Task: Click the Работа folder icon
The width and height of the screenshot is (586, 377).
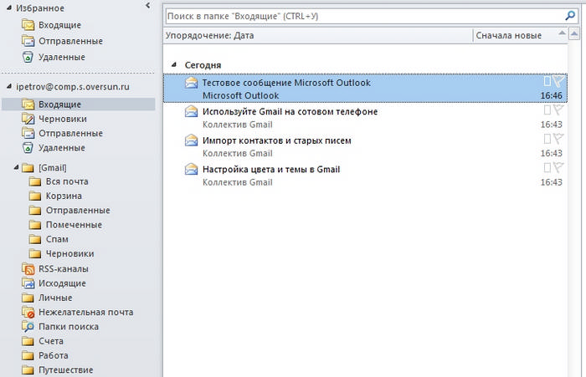Action: pos(28,356)
